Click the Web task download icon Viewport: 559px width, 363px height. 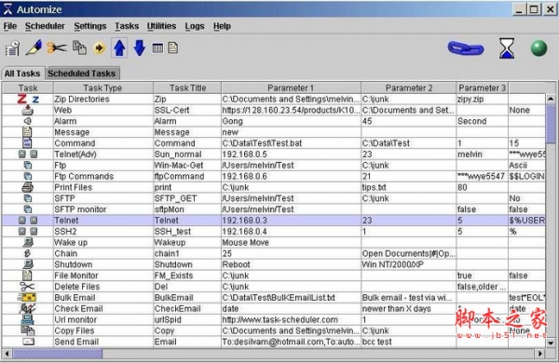coord(27,110)
